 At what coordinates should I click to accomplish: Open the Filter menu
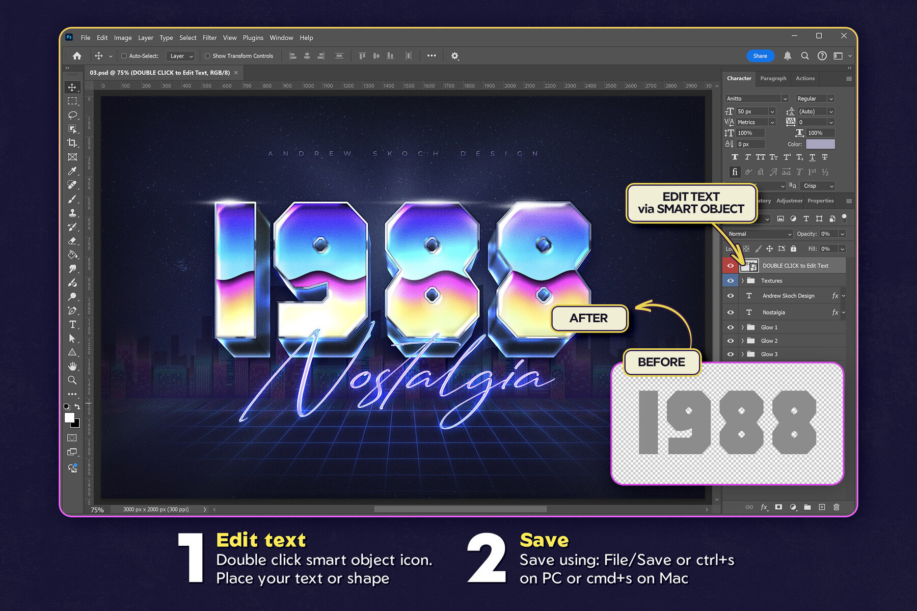(209, 37)
